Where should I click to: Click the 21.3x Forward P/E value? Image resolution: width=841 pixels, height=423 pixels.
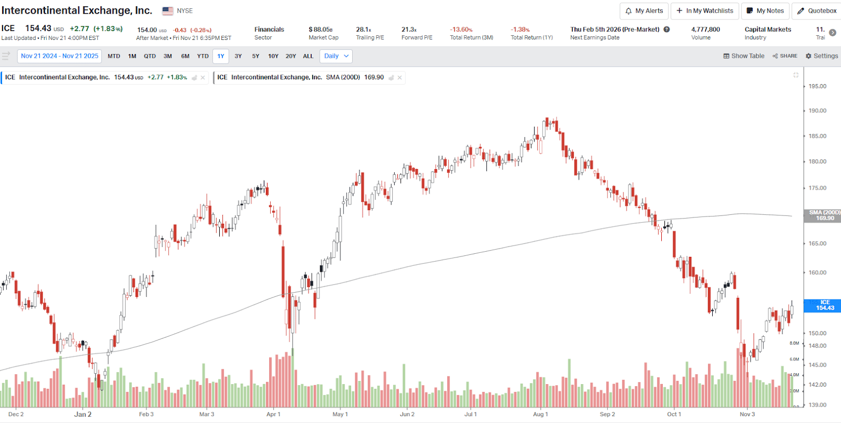click(409, 29)
